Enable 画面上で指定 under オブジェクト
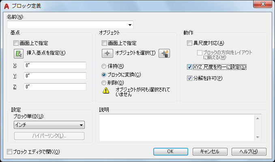Image resolution: width=275 pixels, height=162 pixels. click(105, 43)
